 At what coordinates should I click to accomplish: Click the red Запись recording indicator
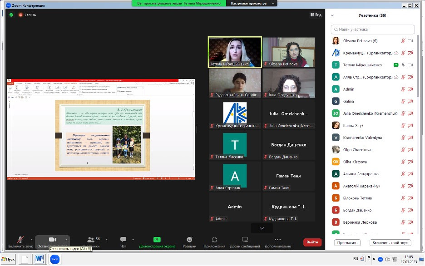tap(20, 15)
